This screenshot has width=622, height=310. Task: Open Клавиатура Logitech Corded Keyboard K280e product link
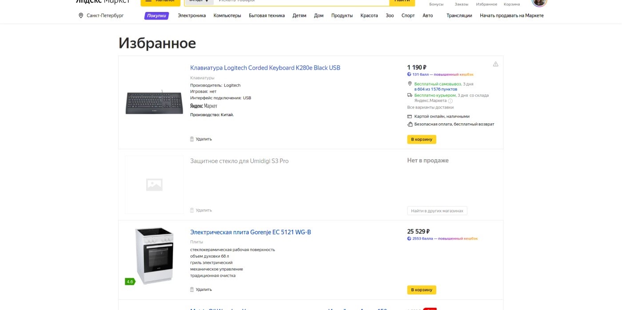tap(265, 68)
